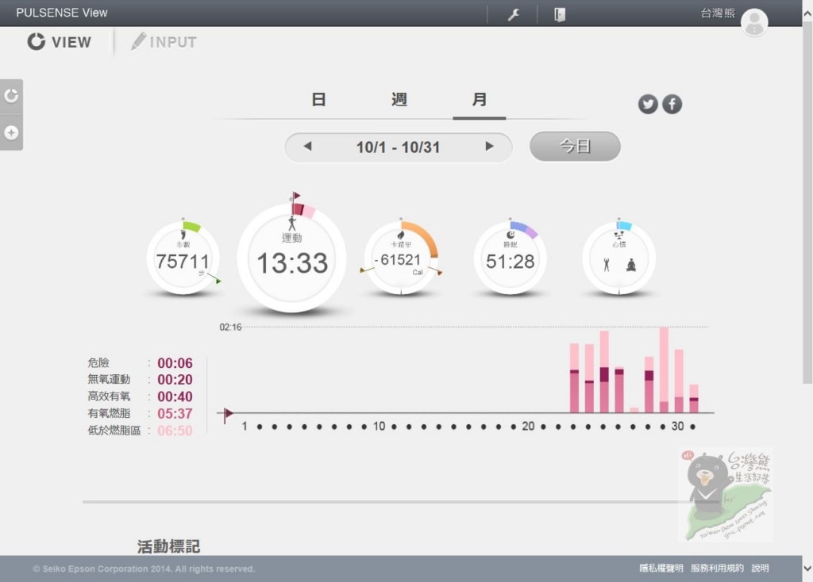Click the 活動標記 heading

click(x=168, y=546)
